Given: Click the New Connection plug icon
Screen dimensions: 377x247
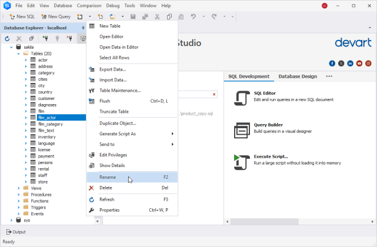Looking at the screenshot, I should 45,38.
